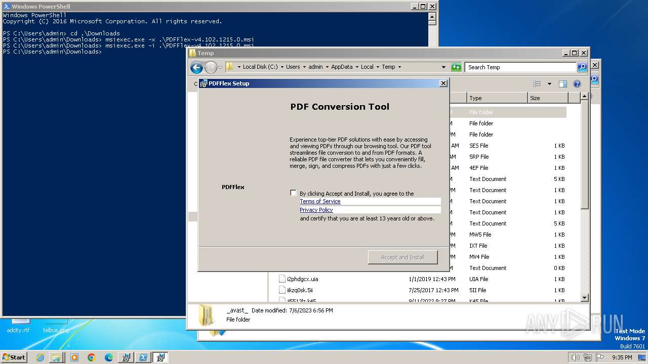Expand the Local Disk (C:) breadcrumb arrow
This screenshot has width=648, height=364.
pyautogui.click(x=281, y=67)
